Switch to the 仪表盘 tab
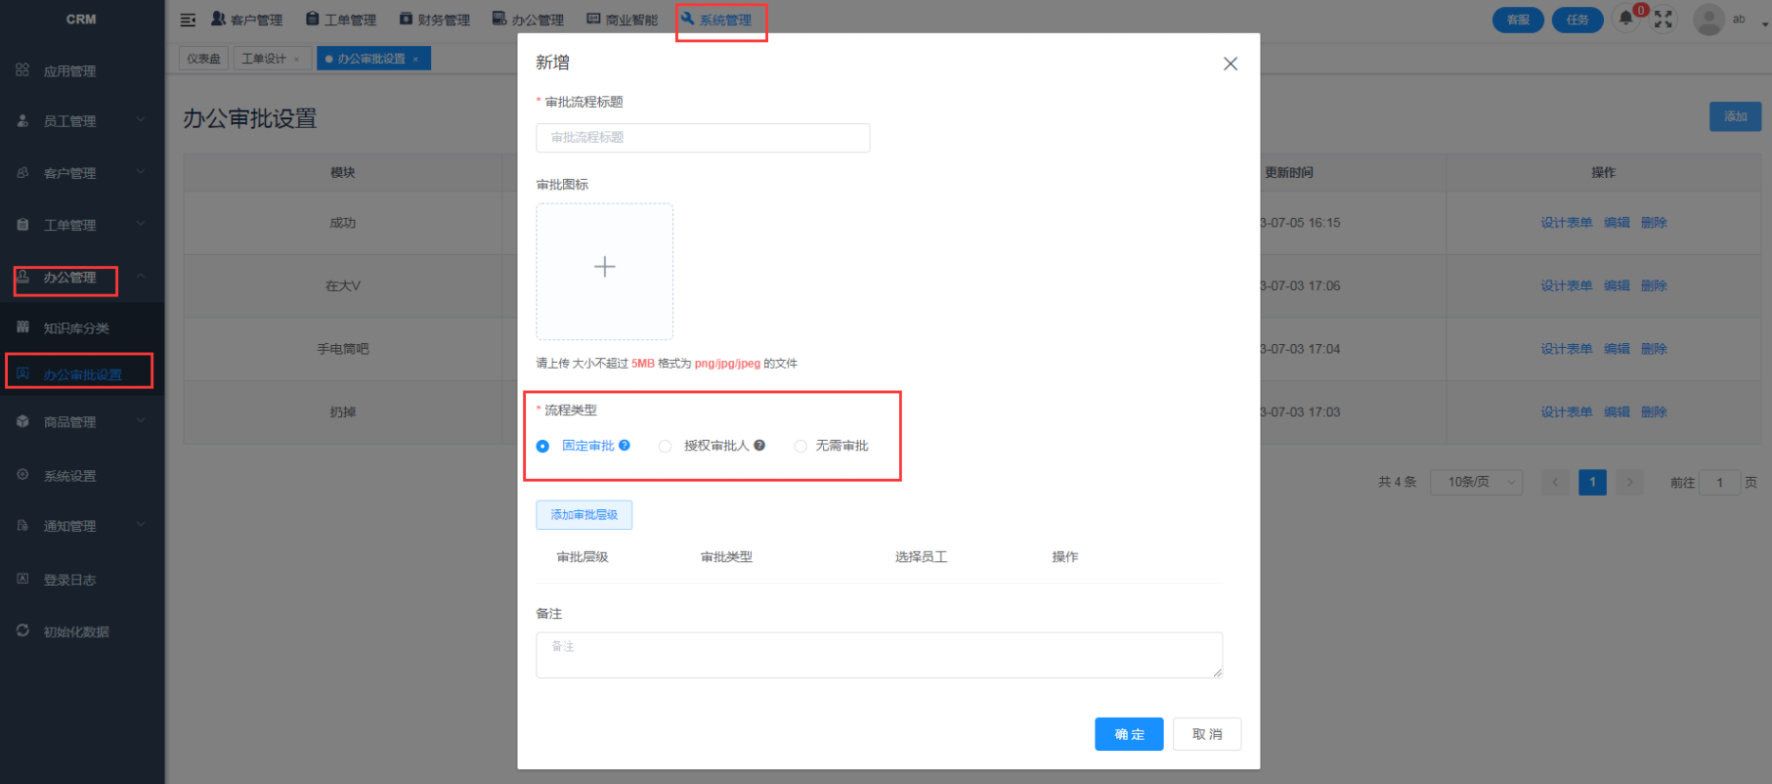The height and width of the screenshot is (784, 1772). tap(203, 59)
